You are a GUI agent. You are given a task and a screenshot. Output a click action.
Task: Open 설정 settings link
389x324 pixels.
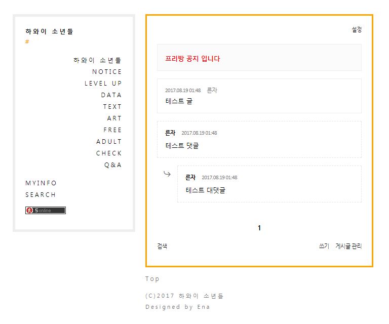(357, 30)
